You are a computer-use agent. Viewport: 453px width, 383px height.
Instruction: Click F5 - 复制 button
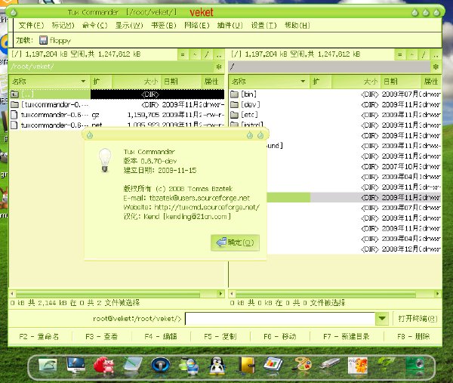[220, 336]
